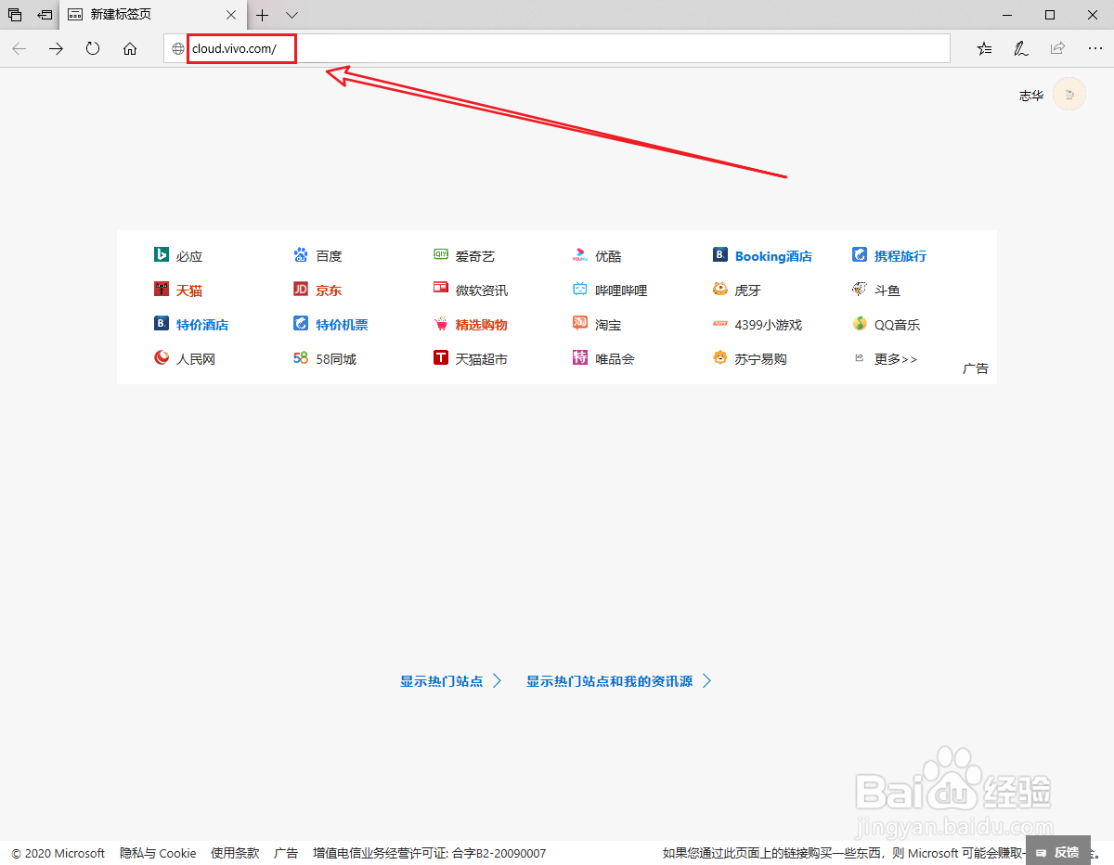Open a new tab with plus button
Viewport: 1114px width, 865px height.
(x=263, y=15)
